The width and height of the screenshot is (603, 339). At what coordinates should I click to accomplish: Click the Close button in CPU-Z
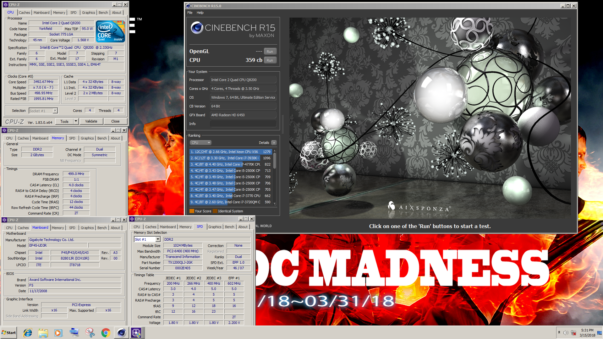point(115,121)
